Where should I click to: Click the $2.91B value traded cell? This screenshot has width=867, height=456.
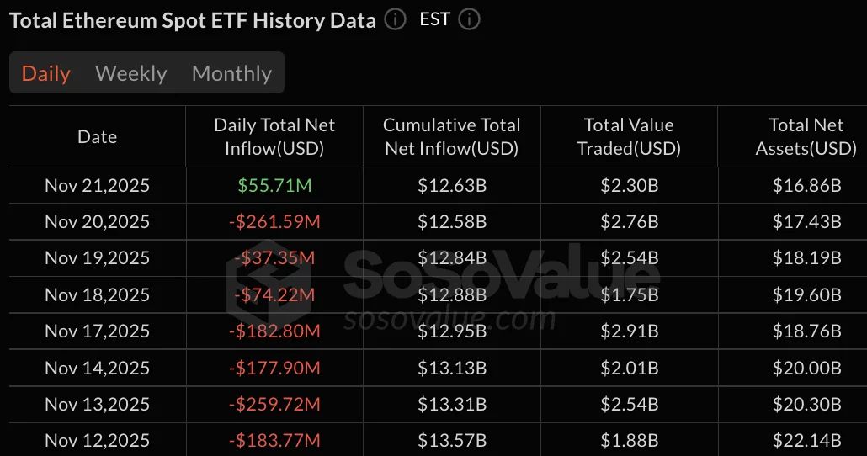629,331
